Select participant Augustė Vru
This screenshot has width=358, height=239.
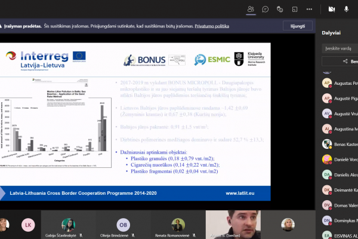click(x=340, y=114)
